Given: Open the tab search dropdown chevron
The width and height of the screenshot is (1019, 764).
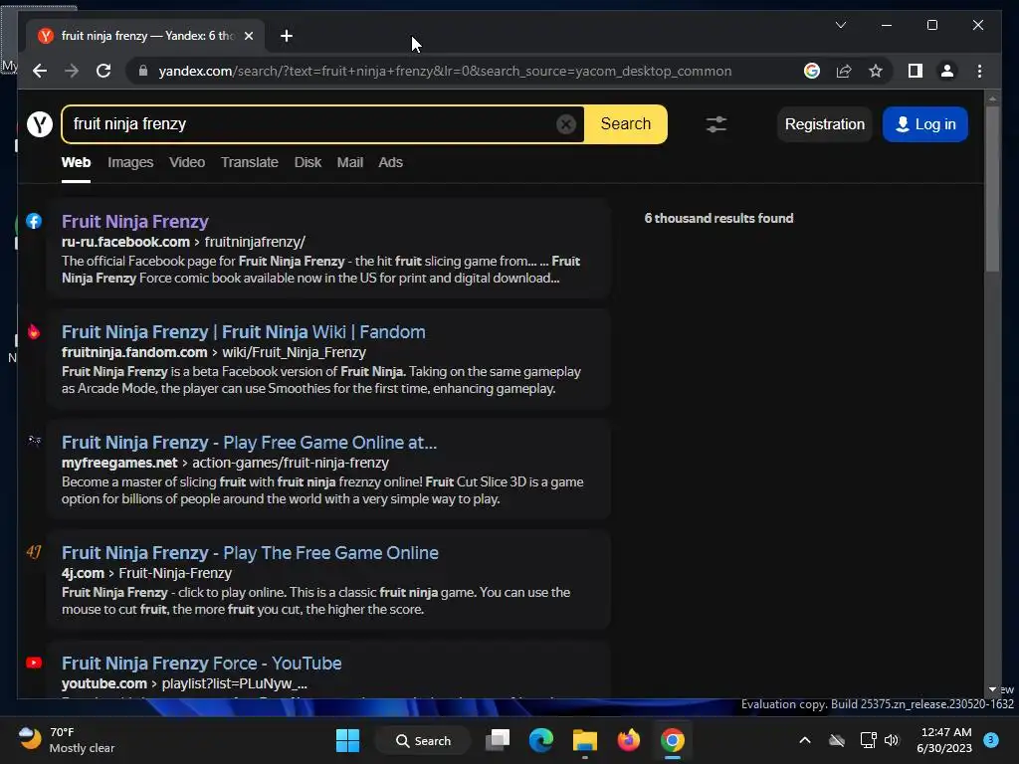Looking at the screenshot, I should coord(840,25).
